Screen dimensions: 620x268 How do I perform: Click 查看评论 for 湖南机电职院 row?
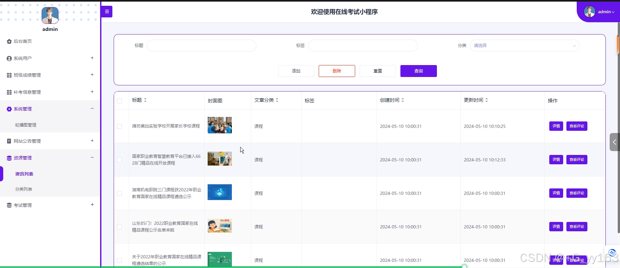pyautogui.click(x=577, y=193)
